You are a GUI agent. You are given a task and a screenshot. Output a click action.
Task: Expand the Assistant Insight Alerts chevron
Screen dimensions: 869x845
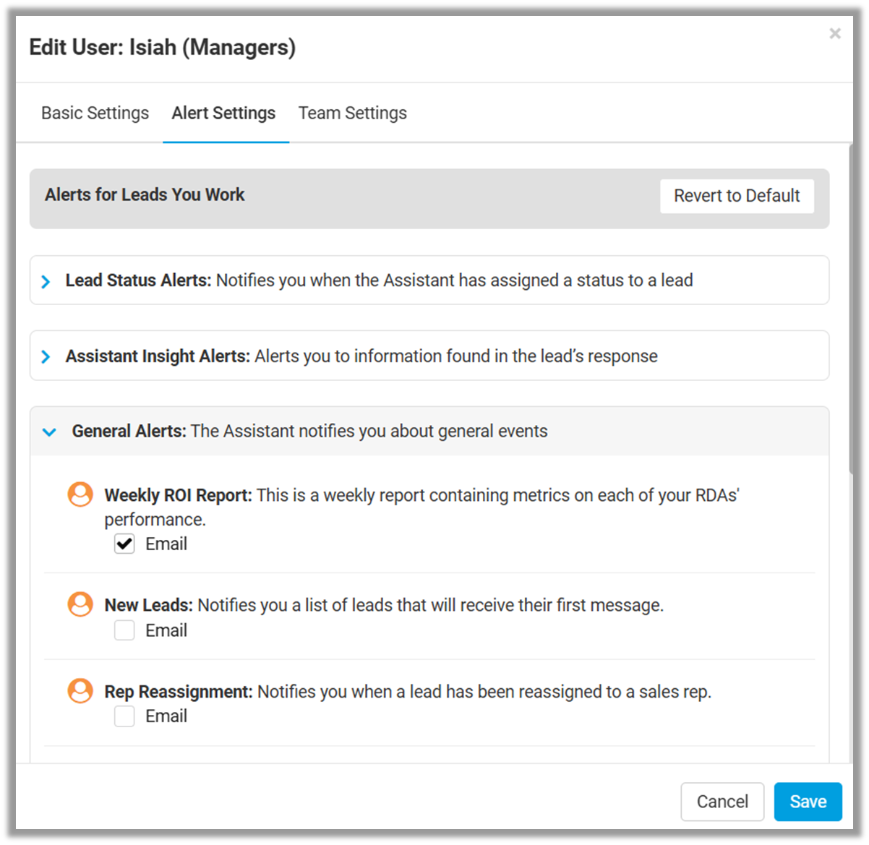[x=46, y=356]
